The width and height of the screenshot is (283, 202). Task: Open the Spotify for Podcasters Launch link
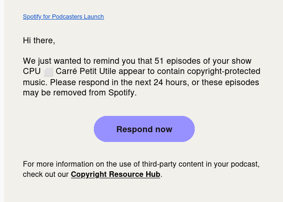tap(63, 17)
